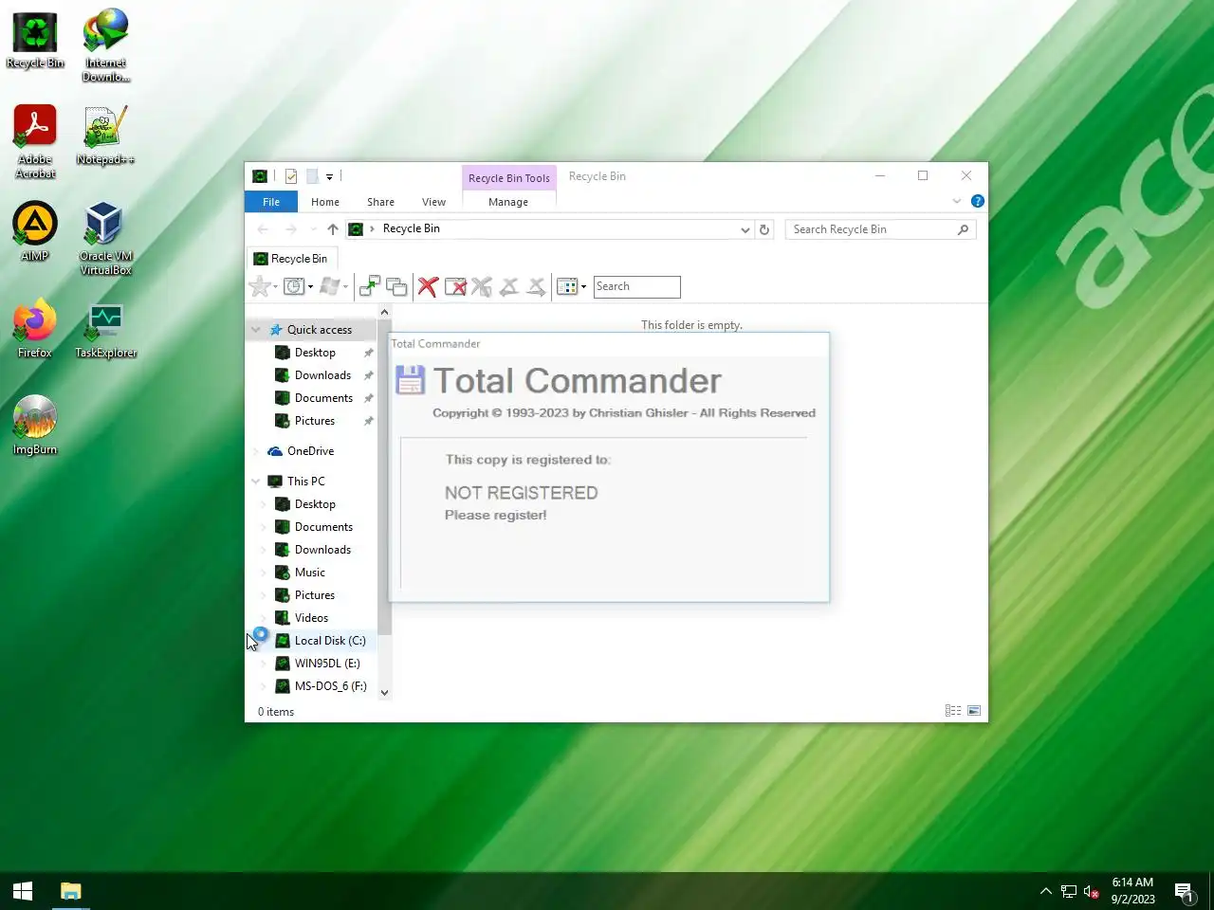This screenshot has height=910, width=1214.
Task: Click the views layout toolbar icon
Action: pyautogui.click(x=567, y=286)
